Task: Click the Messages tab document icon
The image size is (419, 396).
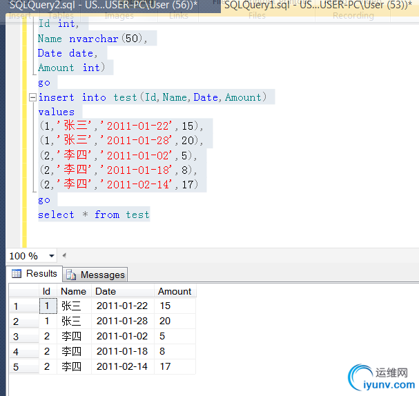Action: click(x=71, y=275)
